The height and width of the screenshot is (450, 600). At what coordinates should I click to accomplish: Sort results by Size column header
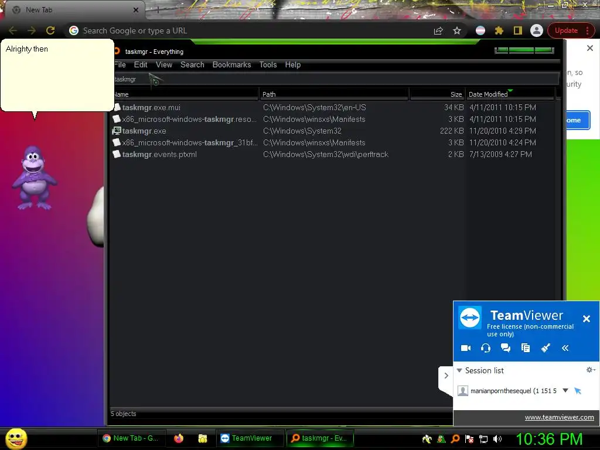click(x=437, y=94)
